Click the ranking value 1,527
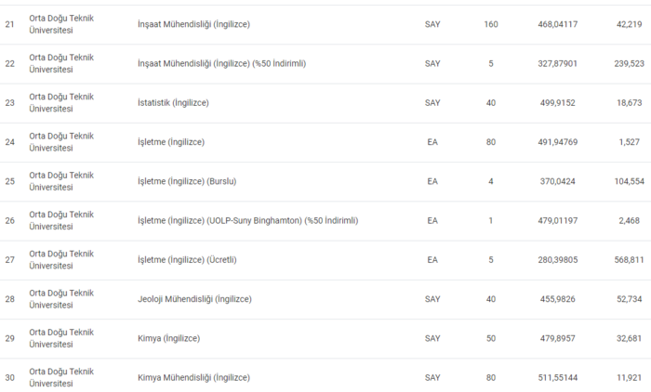This screenshot has width=651, height=392. (x=630, y=142)
